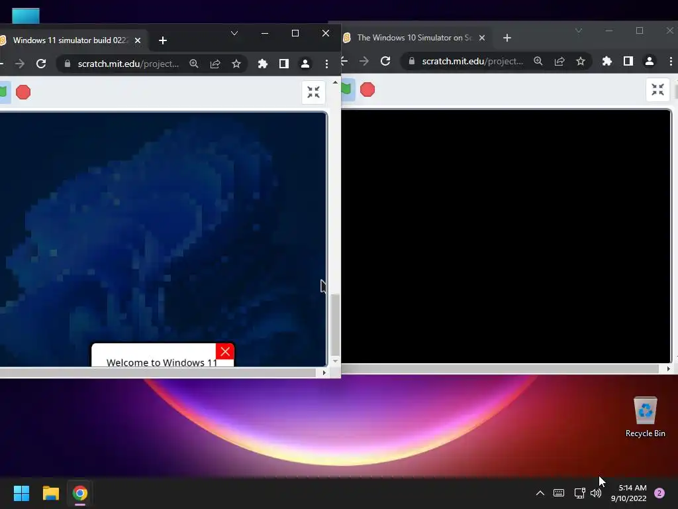Minimize the Windows 11 simulator Chrome window
The height and width of the screenshot is (509, 678).
[x=265, y=33]
